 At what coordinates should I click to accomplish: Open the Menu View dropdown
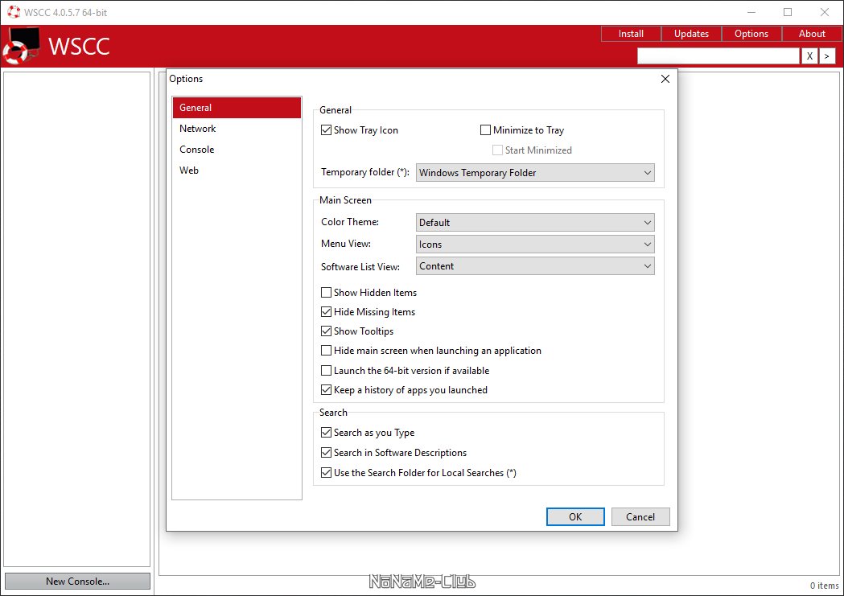(x=535, y=245)
